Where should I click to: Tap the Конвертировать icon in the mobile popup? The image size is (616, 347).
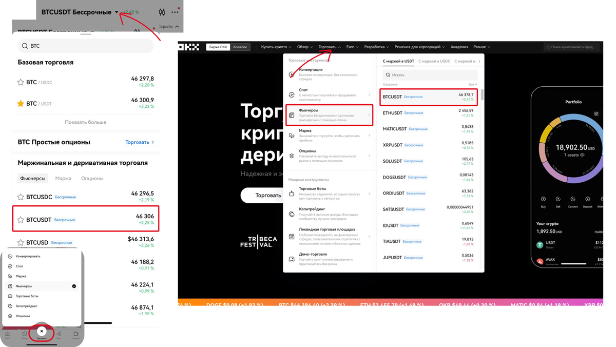tap(10, 256)
